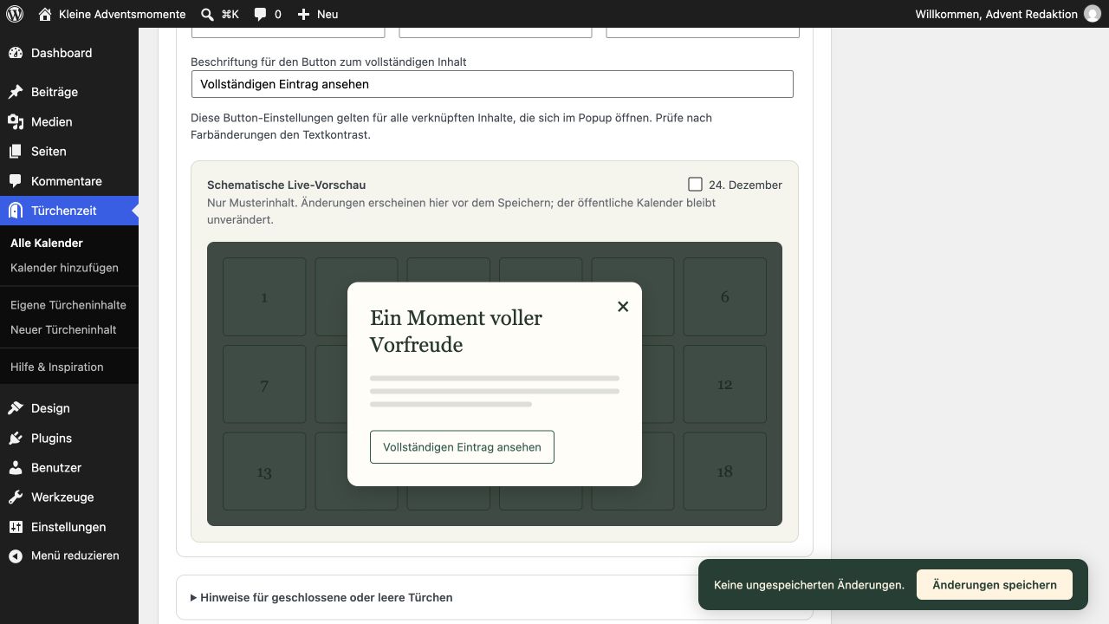This screenshot has width=1109, height=624.
Task: Click calendar door number 6
Action: click(725, 297)
